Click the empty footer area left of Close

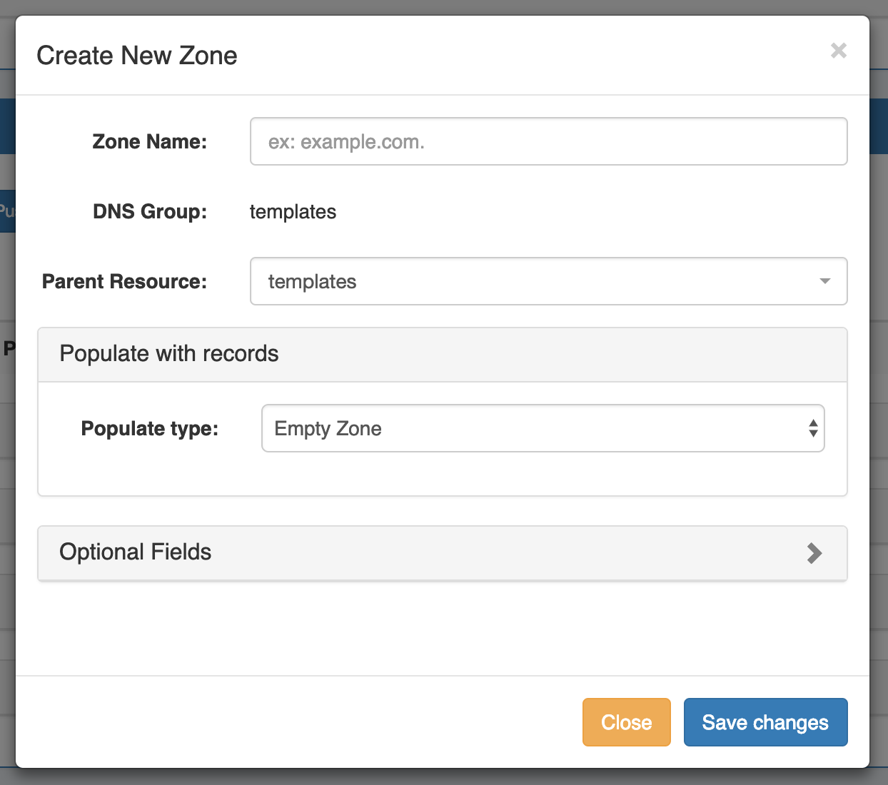coord(286,722)
